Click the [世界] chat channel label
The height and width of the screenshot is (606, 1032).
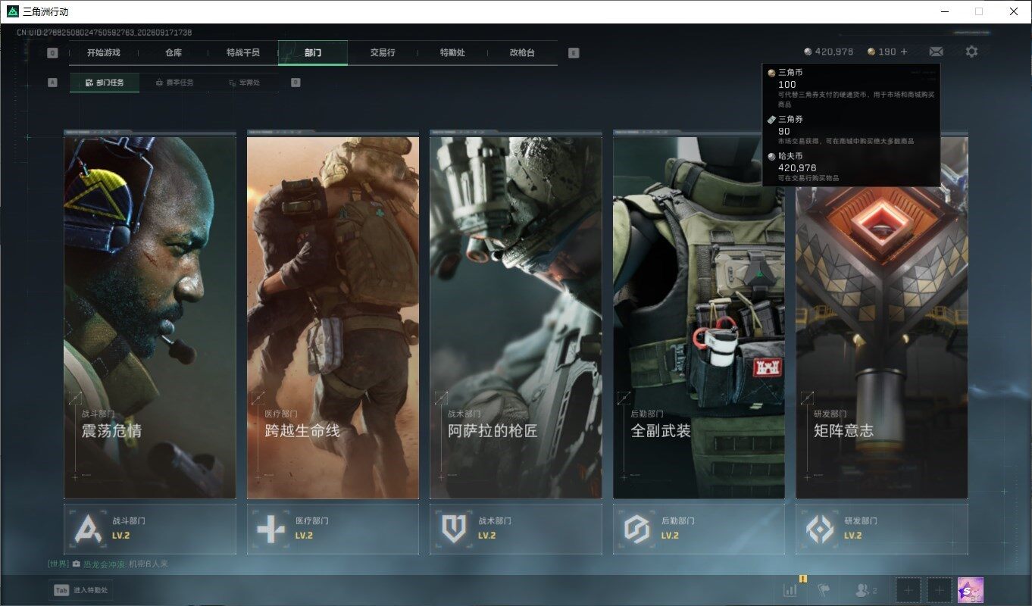tap(58, 564)
